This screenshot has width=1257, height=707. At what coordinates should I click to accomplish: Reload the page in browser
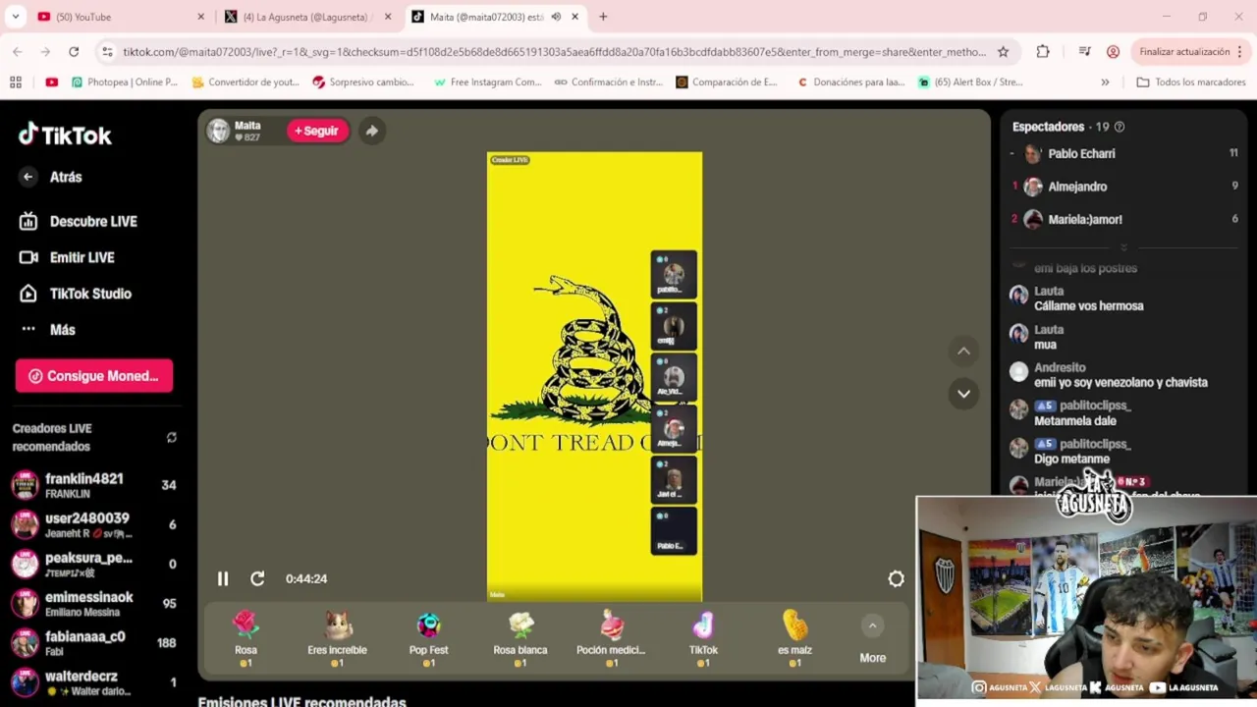(x=74, y=52)
